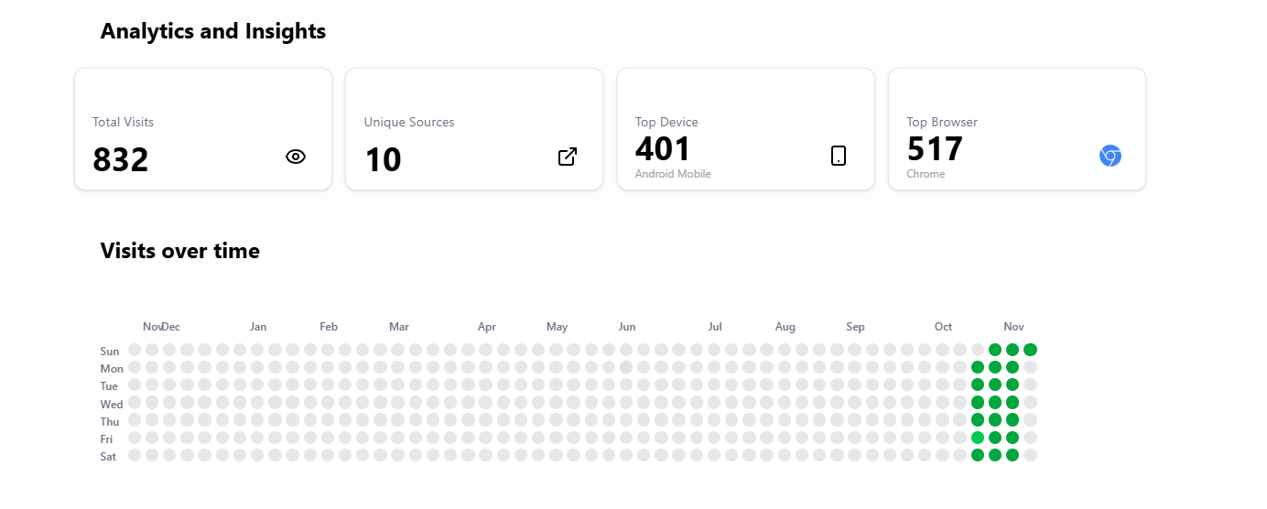The image size is (1267, 509).
Task: Click the Unique Sources value 10
Action: (x=383, y=160)
